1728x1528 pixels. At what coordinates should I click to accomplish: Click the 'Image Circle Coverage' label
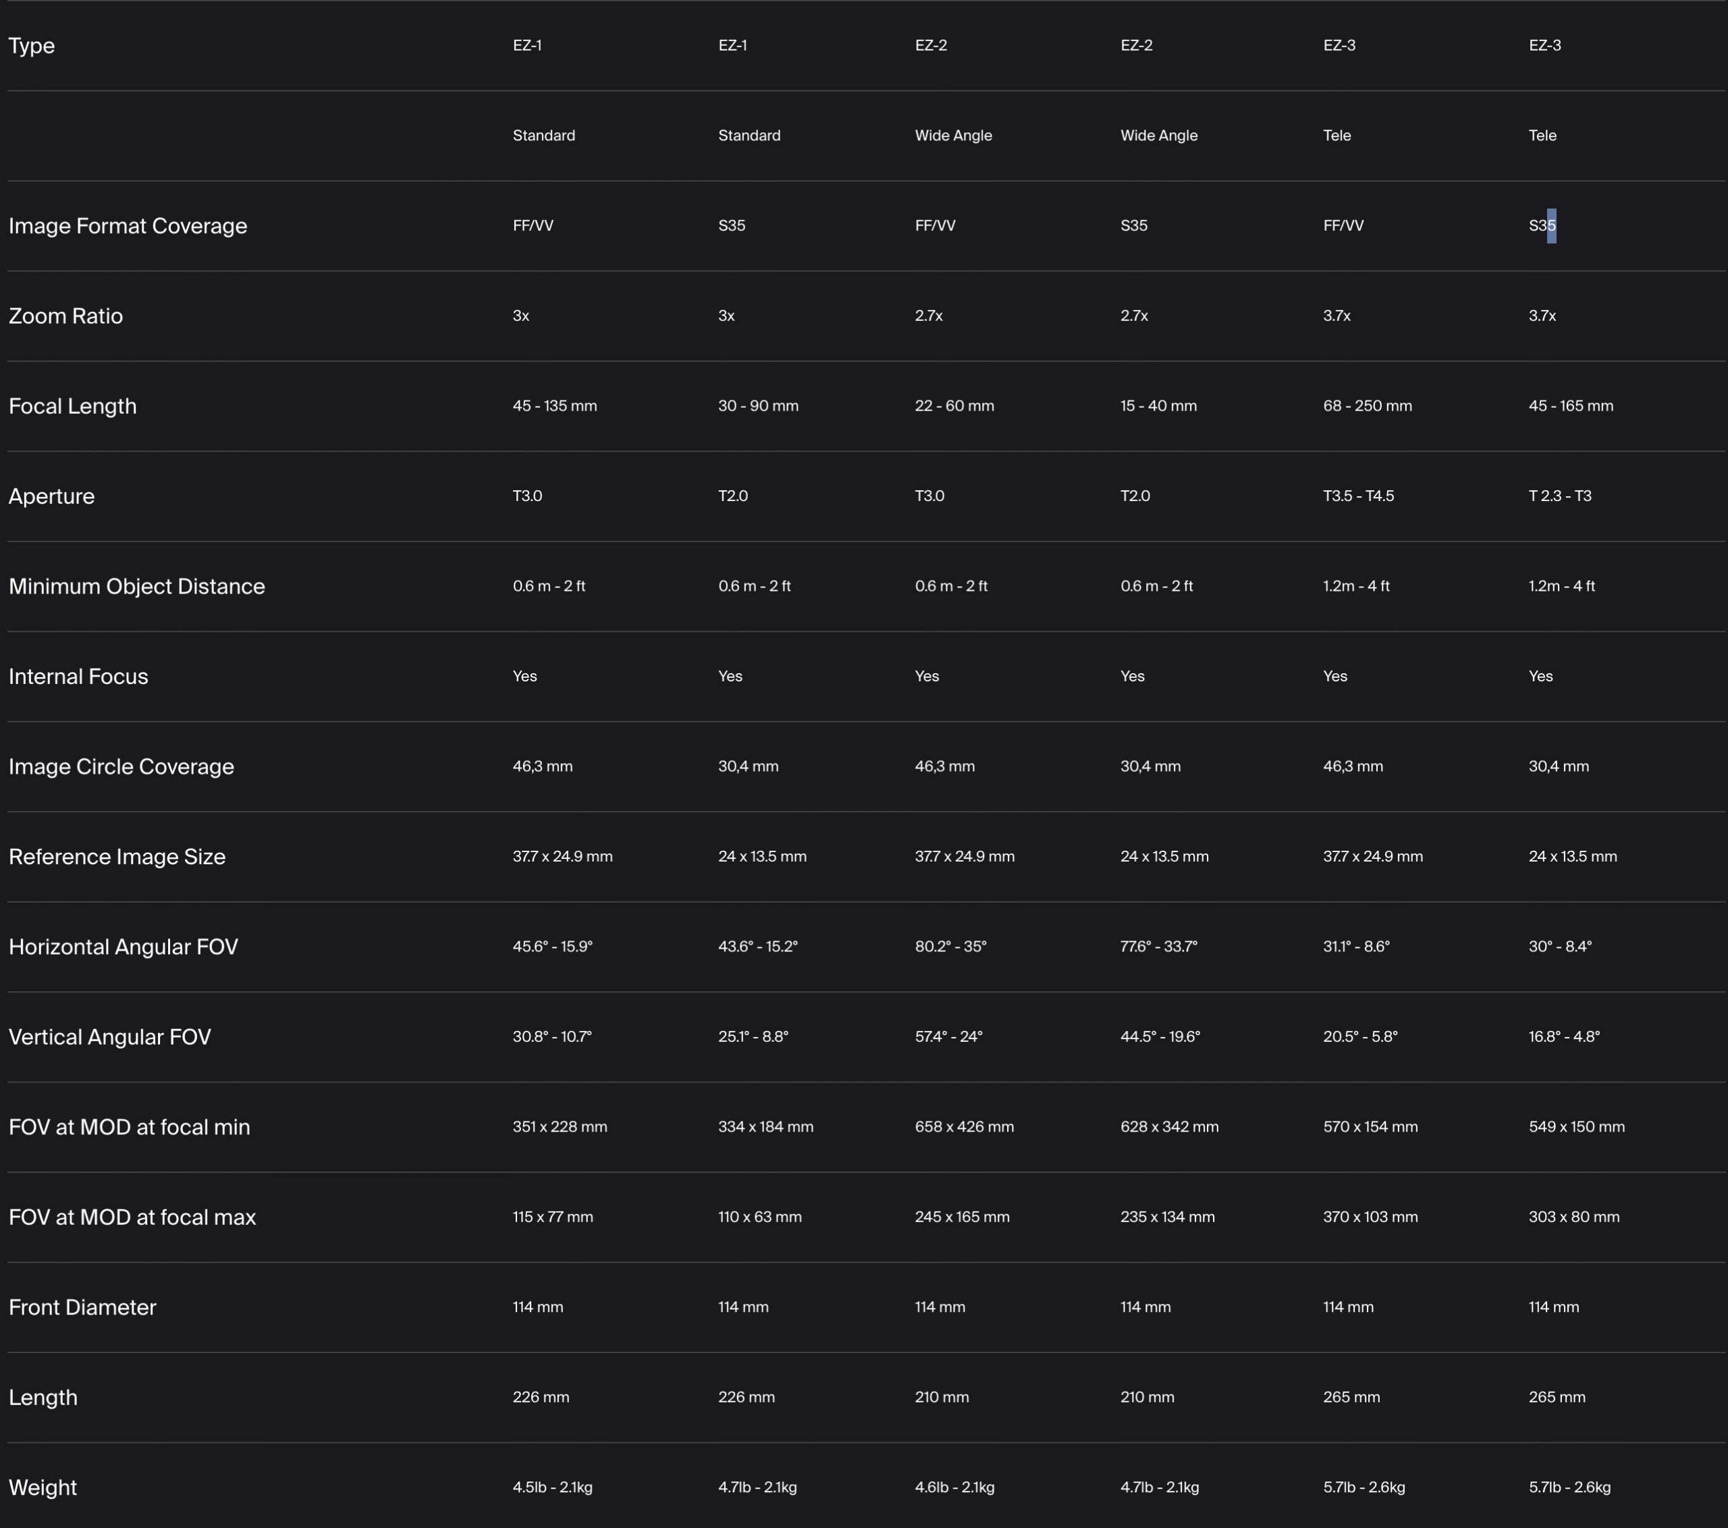click(122, 766)
